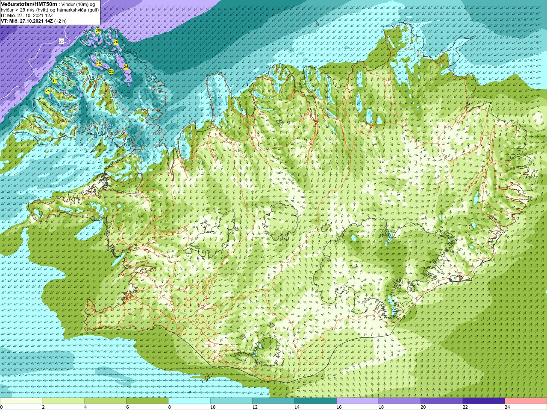Click the 14–16 m/s dark teal legend swatch

click(x=315, y=401)
